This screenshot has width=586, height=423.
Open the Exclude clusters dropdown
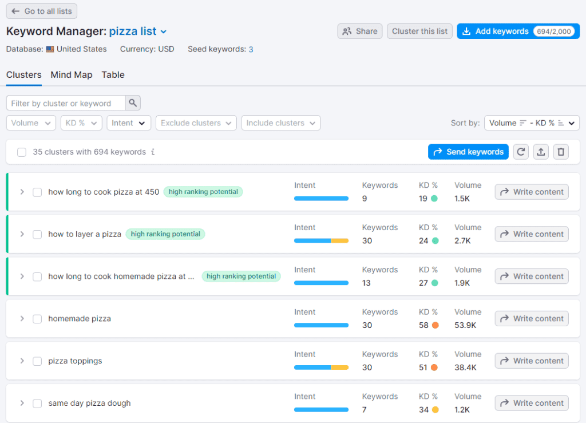[196, 122]
